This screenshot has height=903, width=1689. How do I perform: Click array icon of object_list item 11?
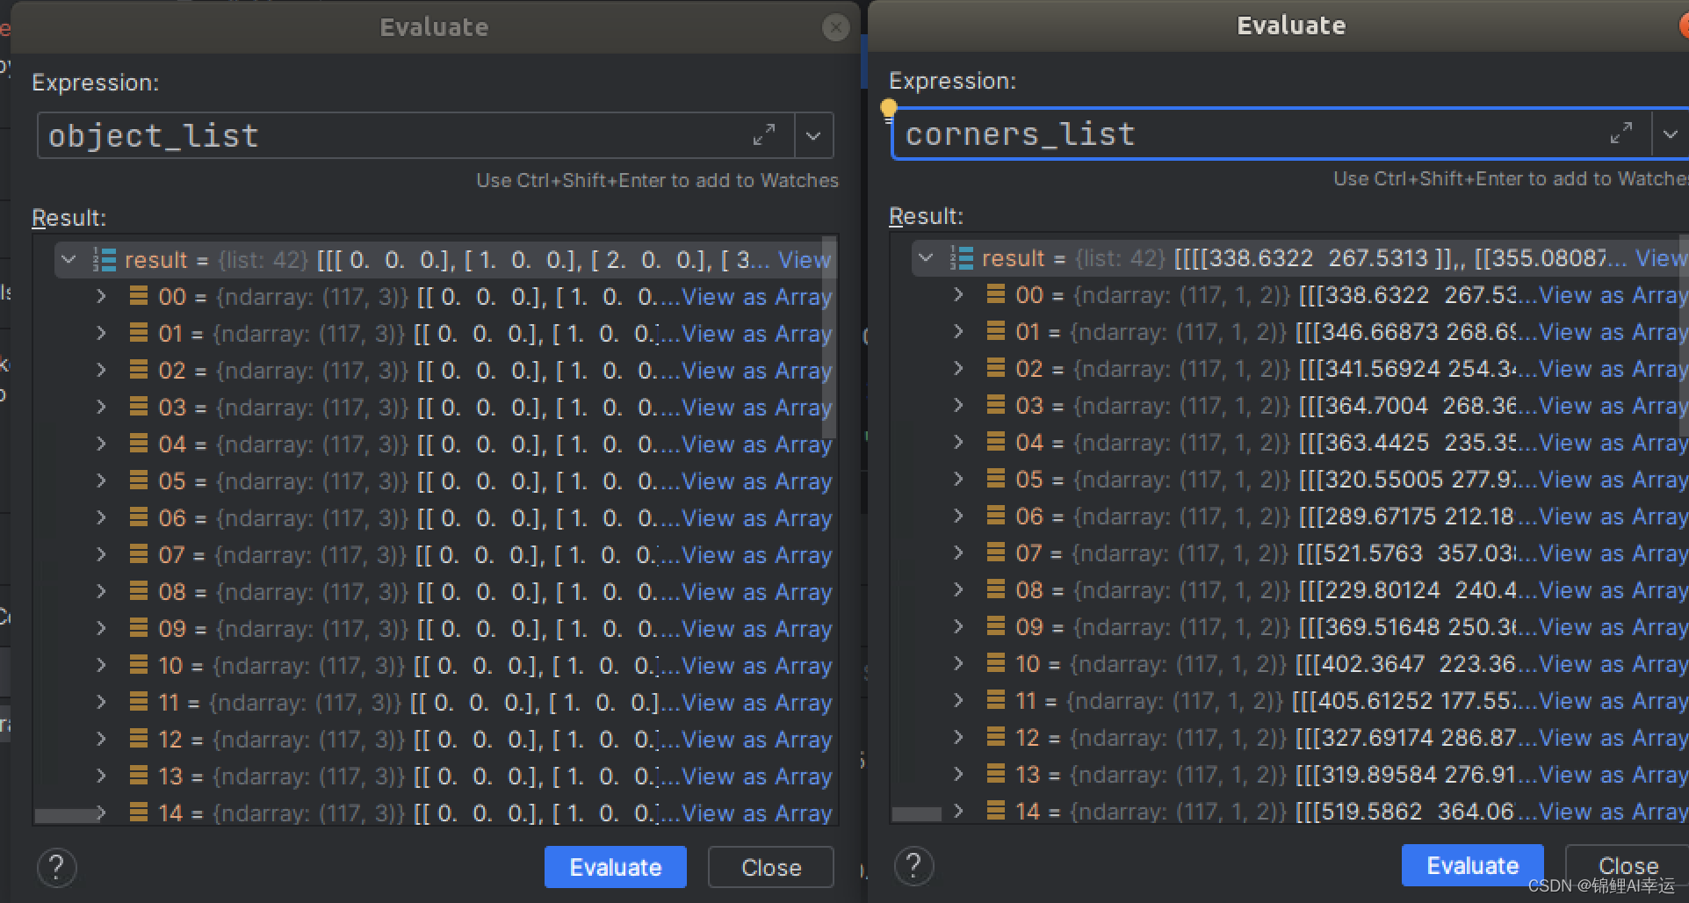click(x=139, y=702)
